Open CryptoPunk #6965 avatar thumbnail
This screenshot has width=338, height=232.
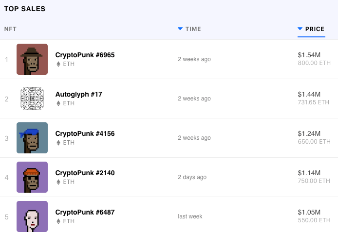[32, 59]
